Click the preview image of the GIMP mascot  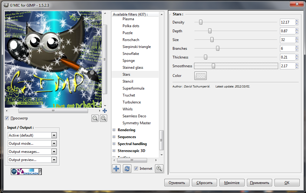53,59
